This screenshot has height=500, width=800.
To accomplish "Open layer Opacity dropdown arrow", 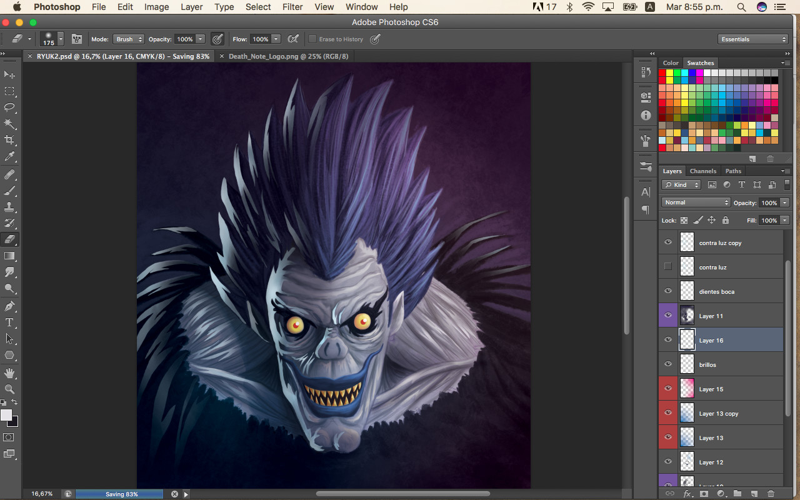I will [x=784, y=202].
